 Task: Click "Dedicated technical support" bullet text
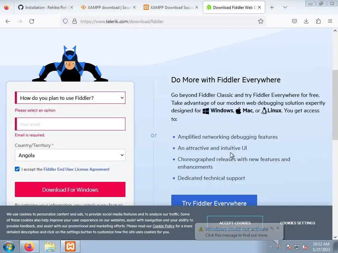coord(211,178)
